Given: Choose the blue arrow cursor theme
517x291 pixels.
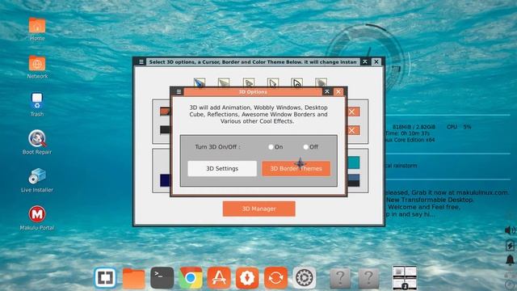Looking at the screenshot, I should [x=200, y=82].
